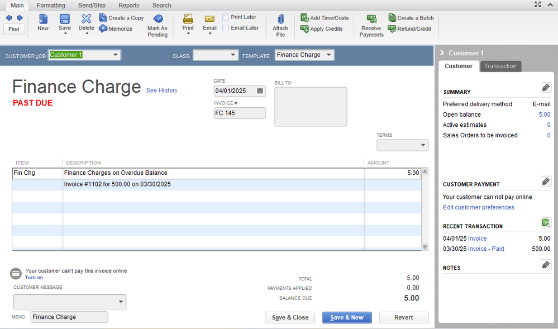Collapse the ribbon with caret icon
Viewport: 558px width, 329px height.
tap(550, 4)
